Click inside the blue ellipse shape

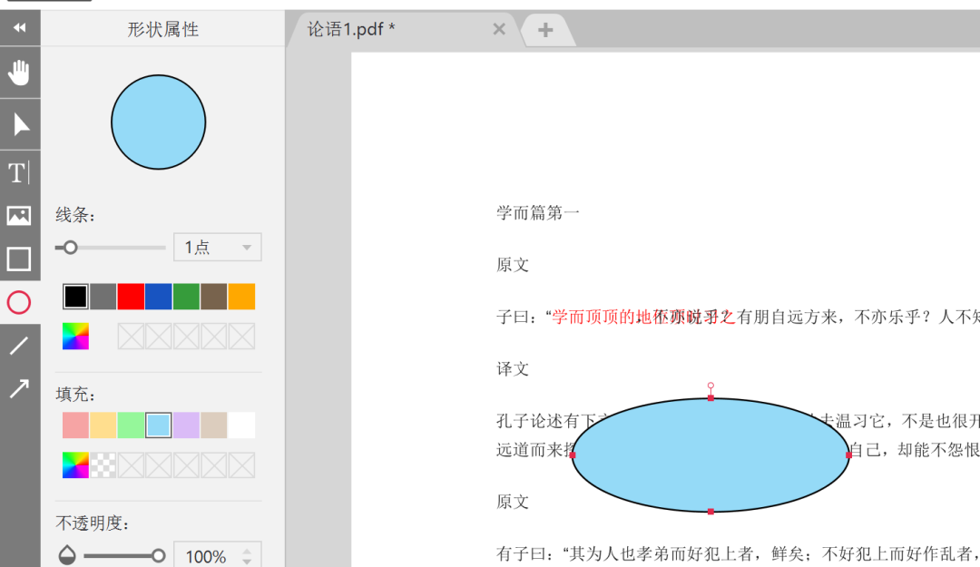click(x=710, y=455)
